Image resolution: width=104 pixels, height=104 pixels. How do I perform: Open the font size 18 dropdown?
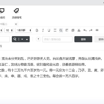(9, 30)
